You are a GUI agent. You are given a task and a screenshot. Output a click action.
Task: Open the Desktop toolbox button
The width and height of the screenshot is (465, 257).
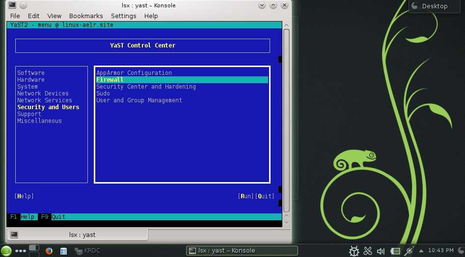click(x=435, y=6)
